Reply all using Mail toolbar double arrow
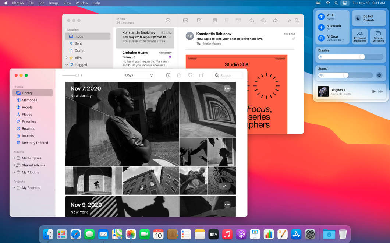The width and height of the screenshot is (390, 243). tap(263, 20)
